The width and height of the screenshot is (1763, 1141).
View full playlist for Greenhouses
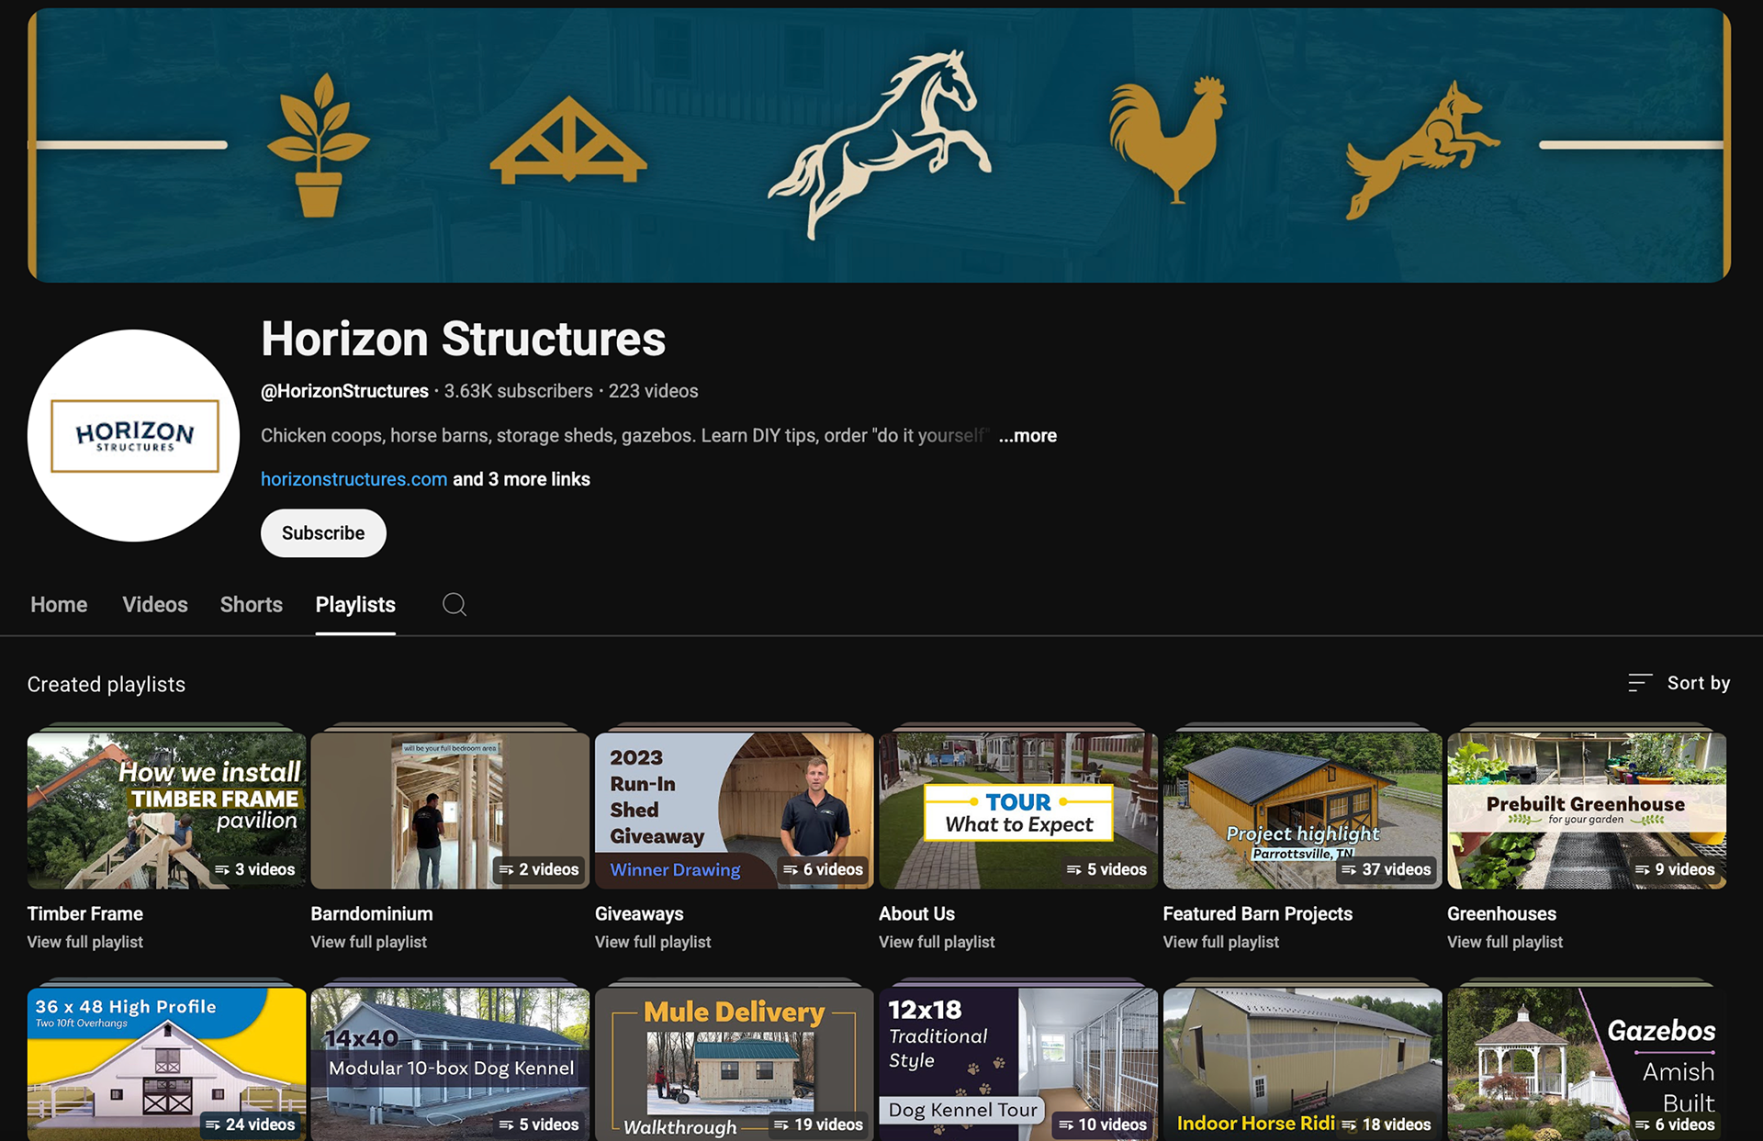1505,942
